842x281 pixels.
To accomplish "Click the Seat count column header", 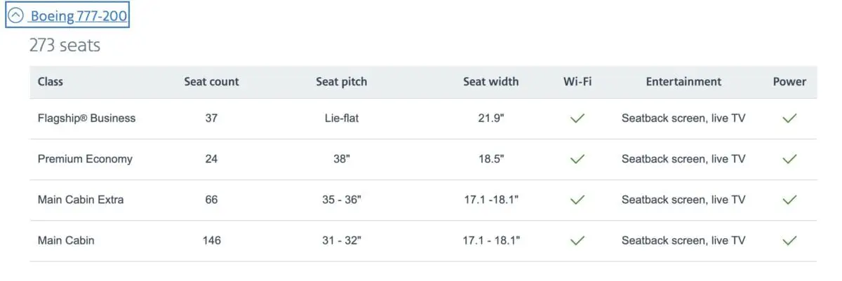I will (x=211, y=81).
